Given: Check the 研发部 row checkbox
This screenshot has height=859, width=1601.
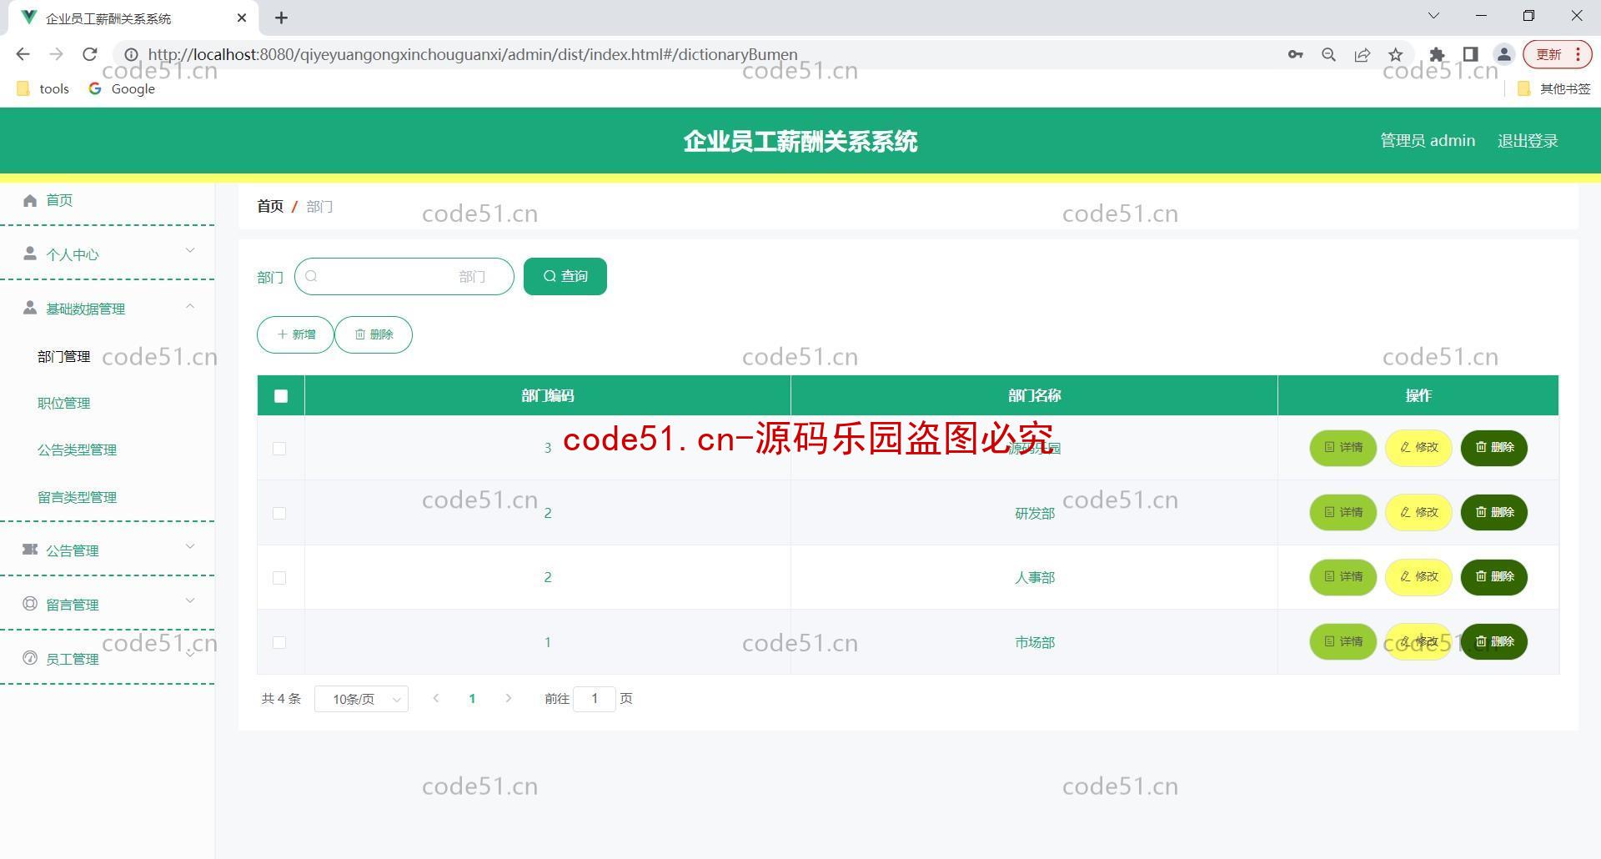Looking at the screenshot, I should point(279,513).
